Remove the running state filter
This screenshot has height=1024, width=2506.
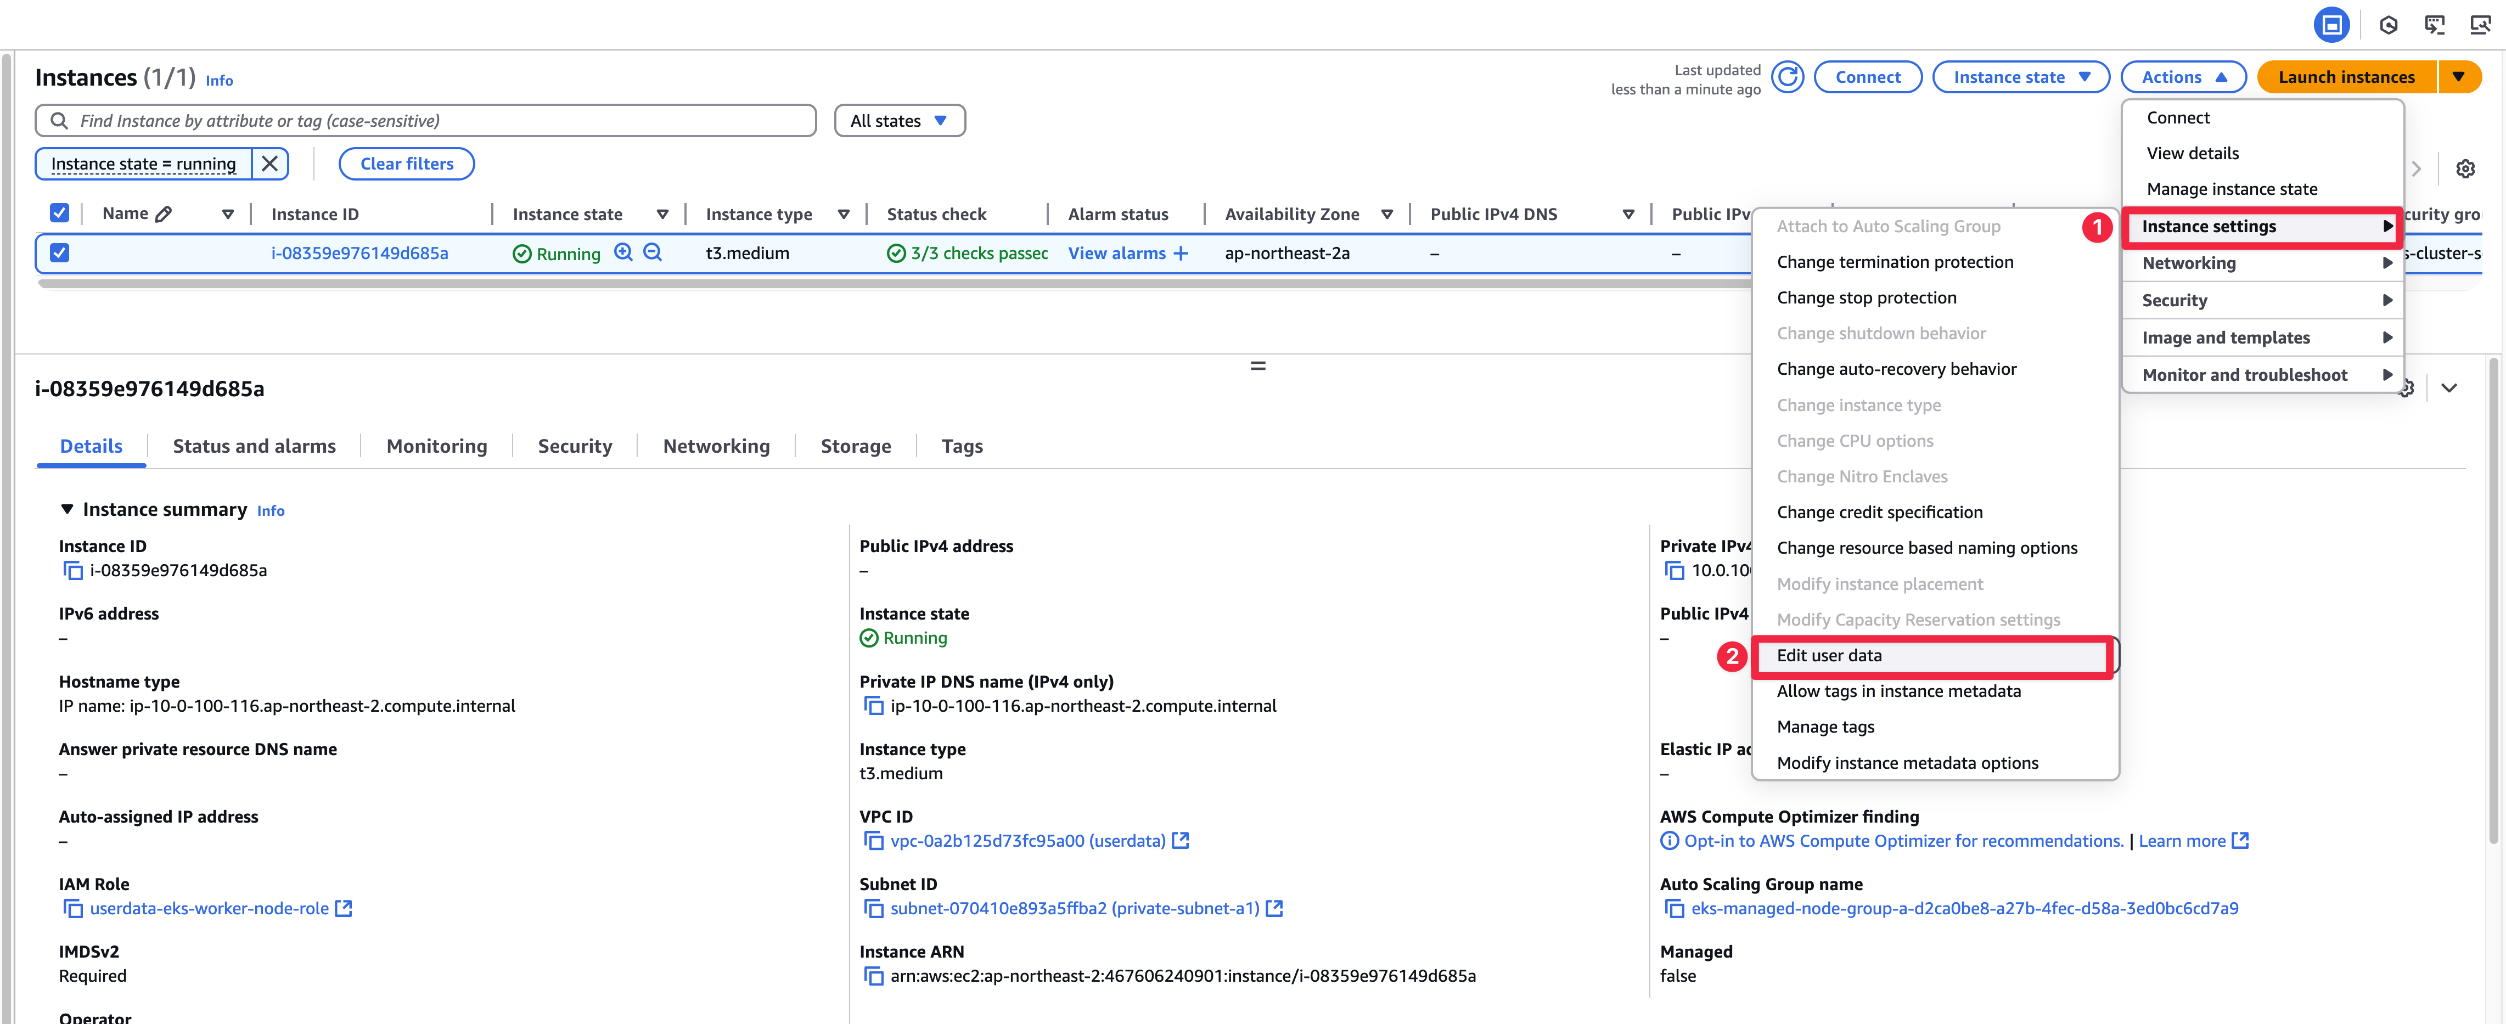pos(269,164)
